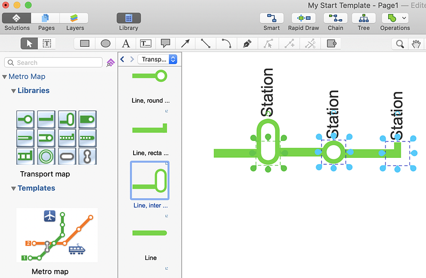Select the Pen drawing tool
The height and width of the screenshot is (278, 426).
tap(247, 44)
